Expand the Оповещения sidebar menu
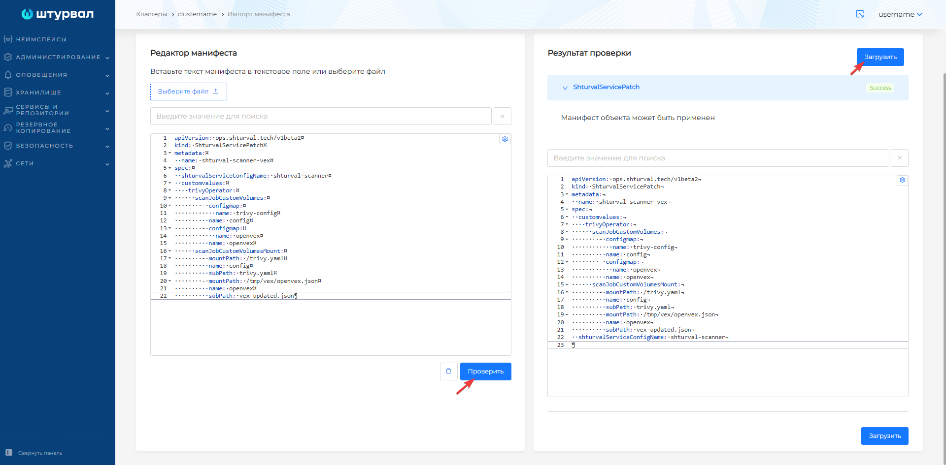Image resolution: width=946 pixels, height=465 pixels. point(58,75)
